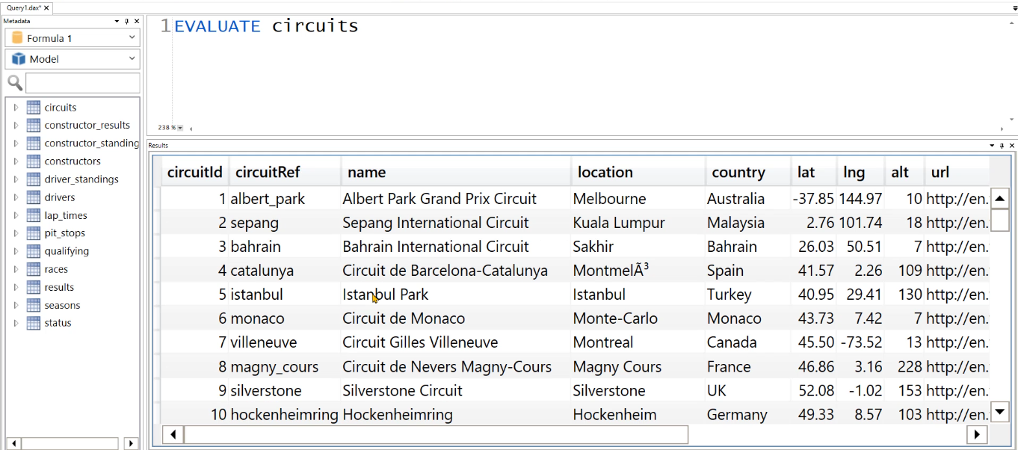Switch to the Query1.dax tab
The image size is (1018, 450).
[25, 7]
